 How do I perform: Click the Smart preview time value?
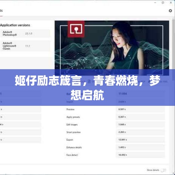[x=122, y=132]
